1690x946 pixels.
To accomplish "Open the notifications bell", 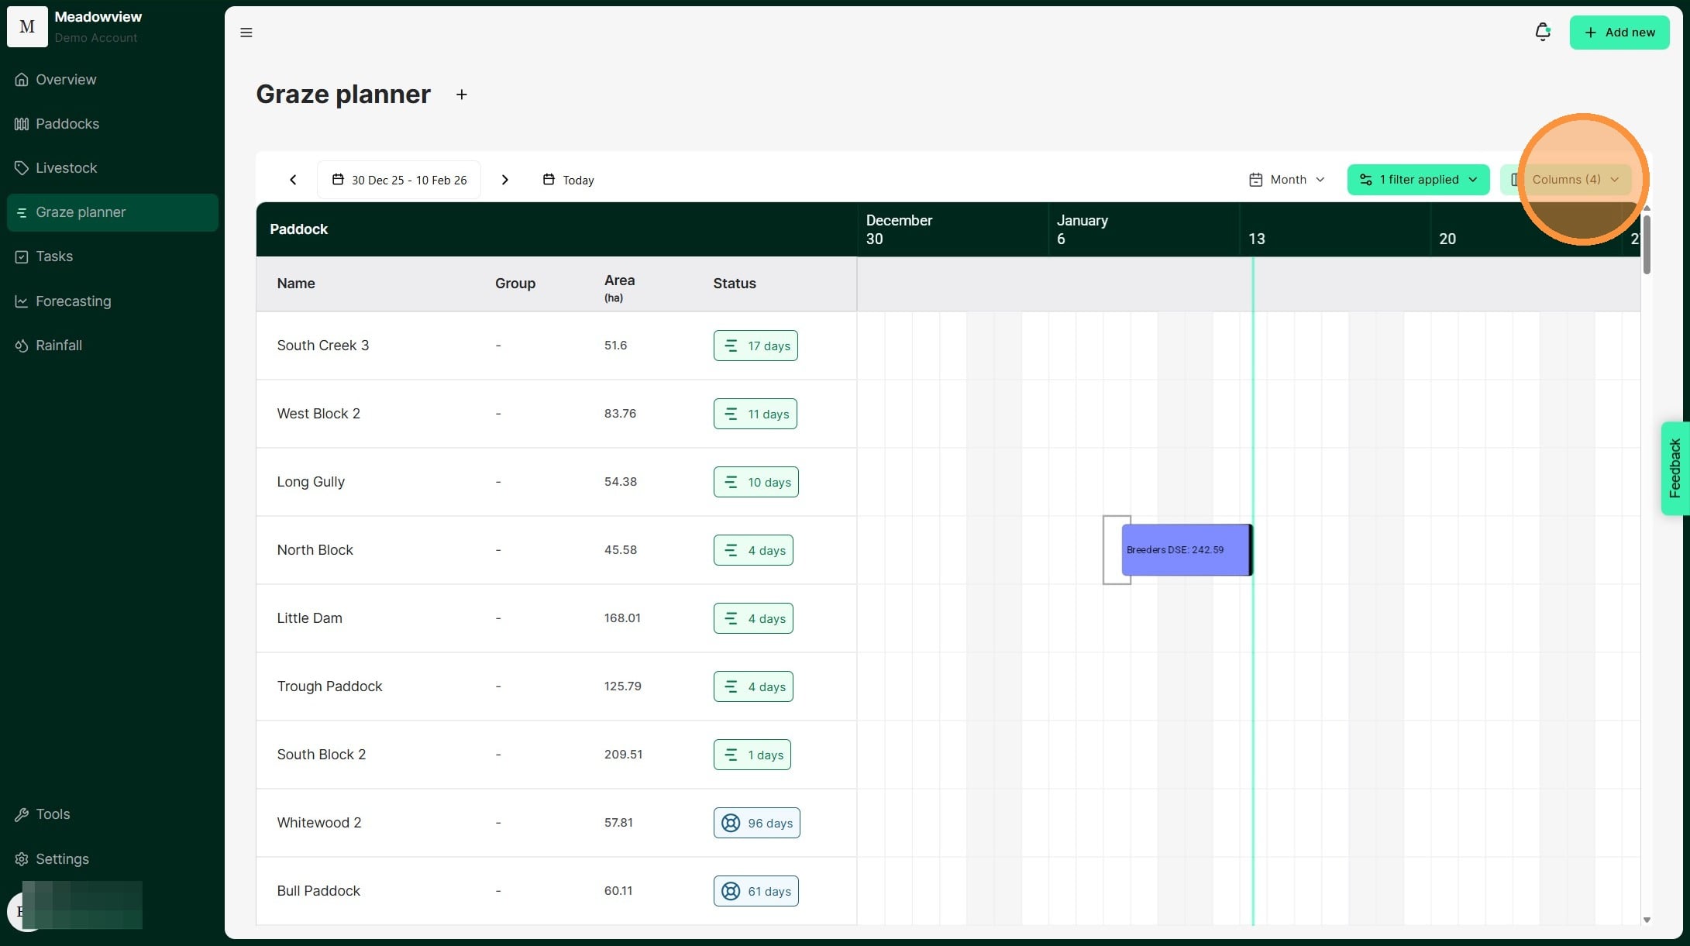I will click(1542, 32).
